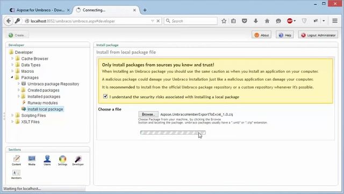Open the About button
The image size is (344, 194).
pyautogui.click(x=262, y=35)
